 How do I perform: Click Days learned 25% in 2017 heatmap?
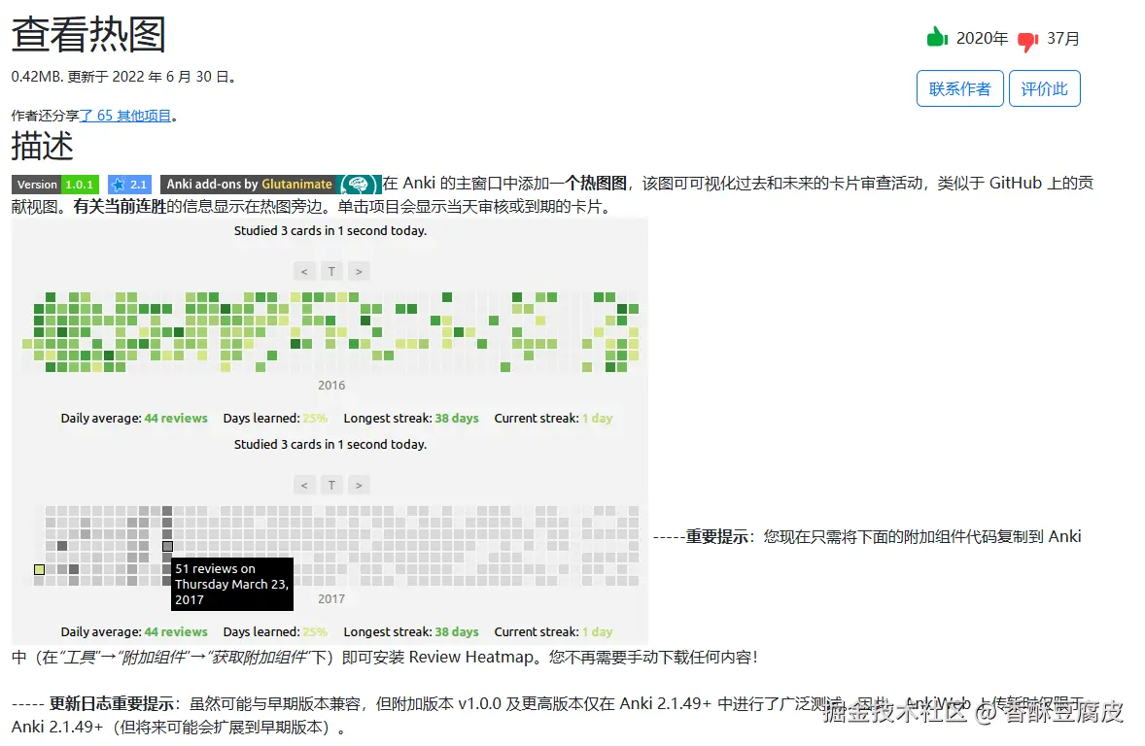coord(275,632)
